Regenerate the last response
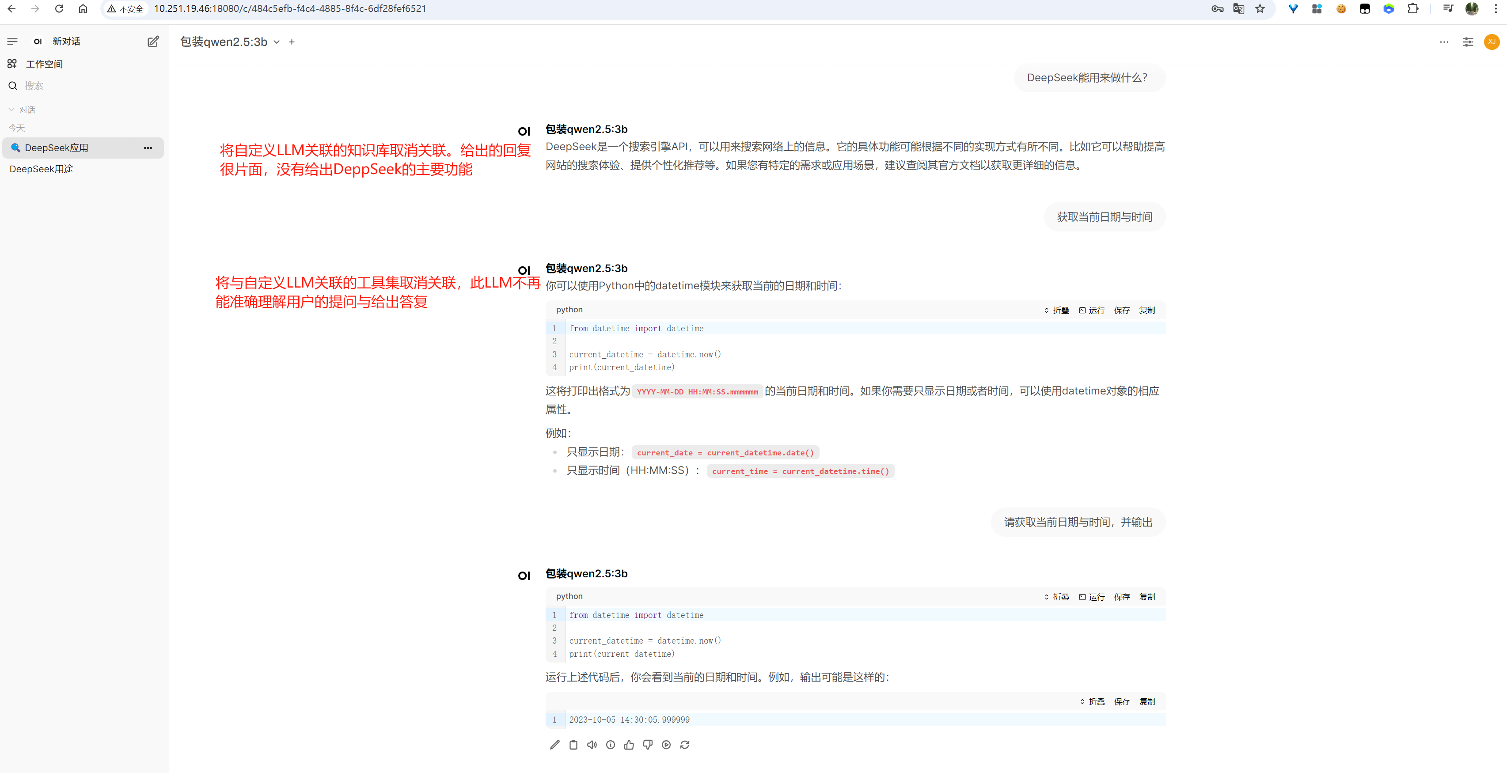The height and width of the screenshot is (773, 1507). click(x=685, y=744)
